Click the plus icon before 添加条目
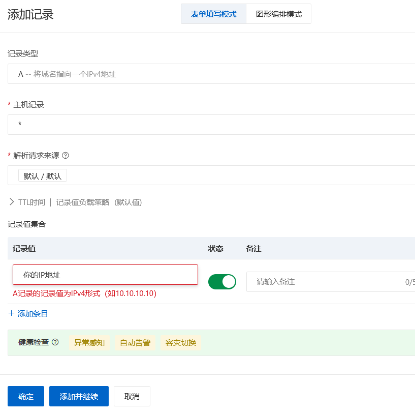Viewport: 415px width, 413px height. (x=11, y=313)
